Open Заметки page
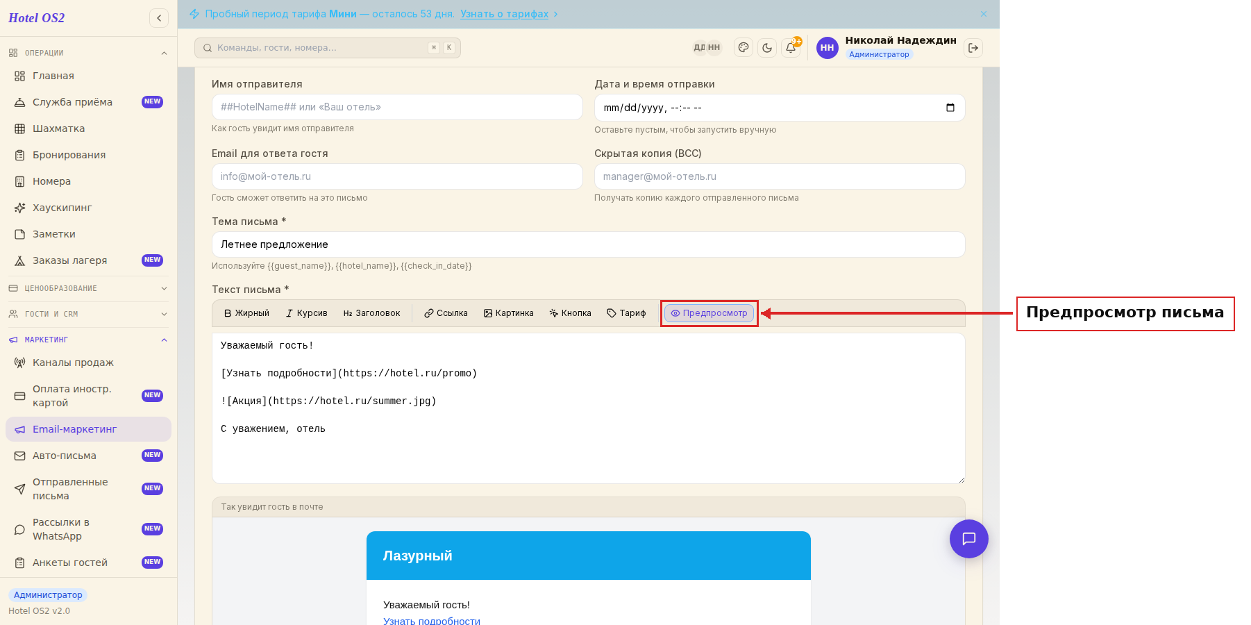 point(88,234)
